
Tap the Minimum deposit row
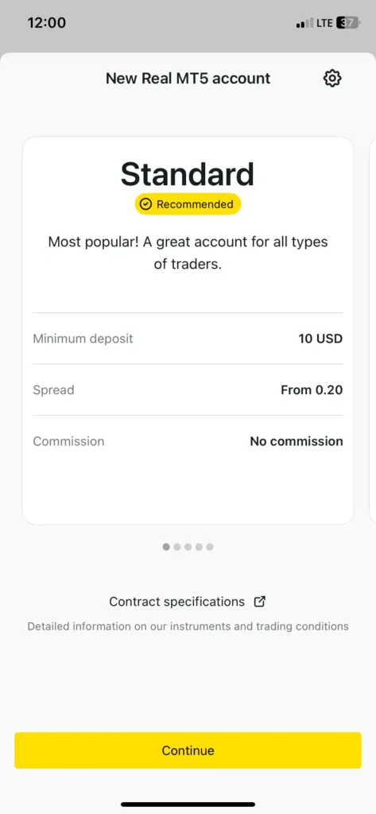pyautogui.click(x=188, y=339)
